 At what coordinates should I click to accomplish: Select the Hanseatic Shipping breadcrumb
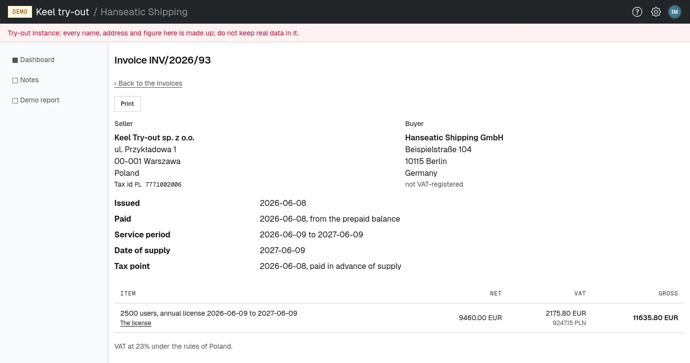144,12
